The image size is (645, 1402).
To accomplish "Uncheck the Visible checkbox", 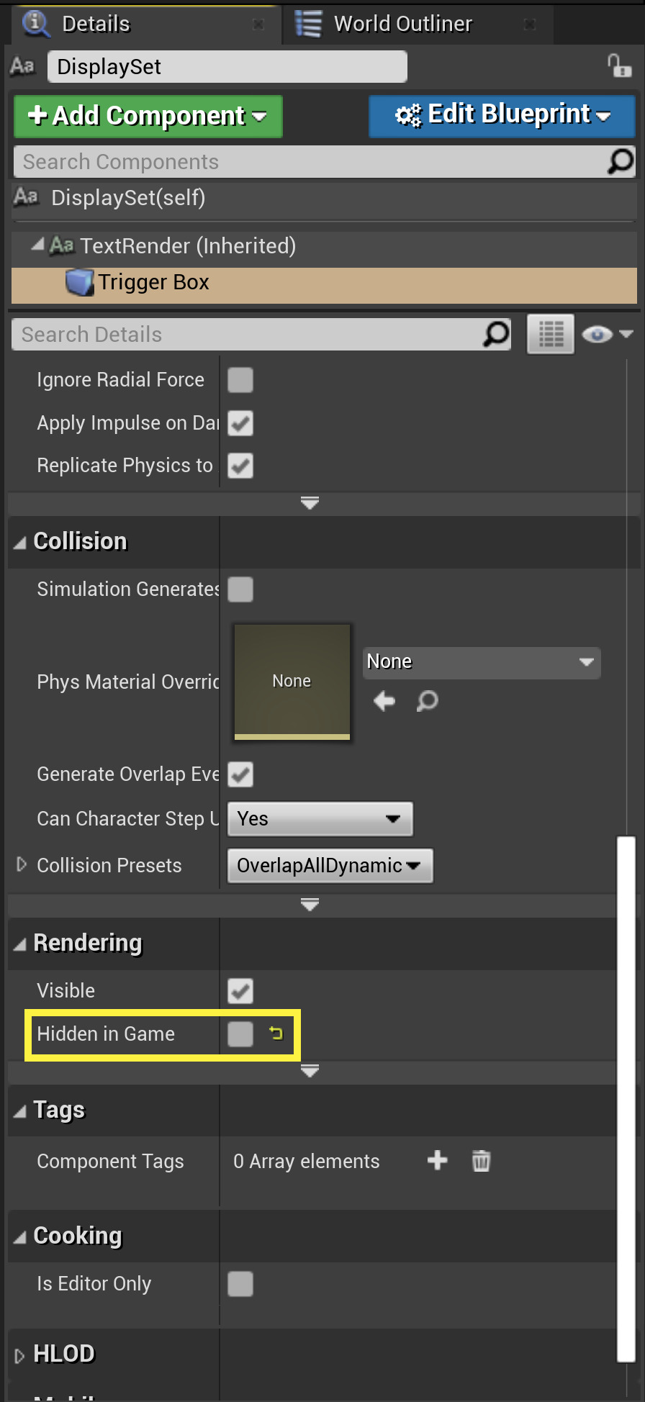I will click(x=240, y=991).
